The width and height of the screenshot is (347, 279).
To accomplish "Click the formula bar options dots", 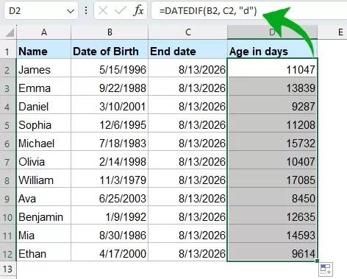I will pos(86,10).
